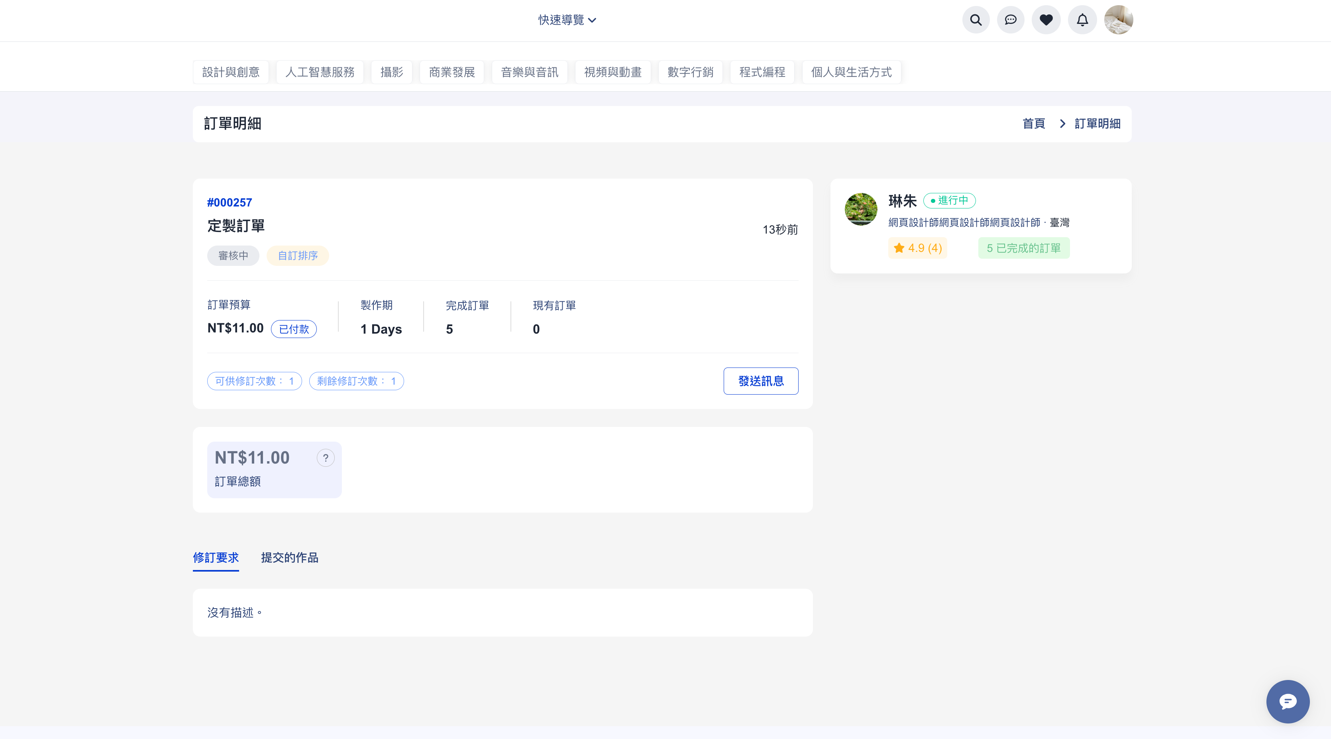The image size is (1331, 739).
Task: Click the 個人與生活方式 category
Action: coord(851,73)
